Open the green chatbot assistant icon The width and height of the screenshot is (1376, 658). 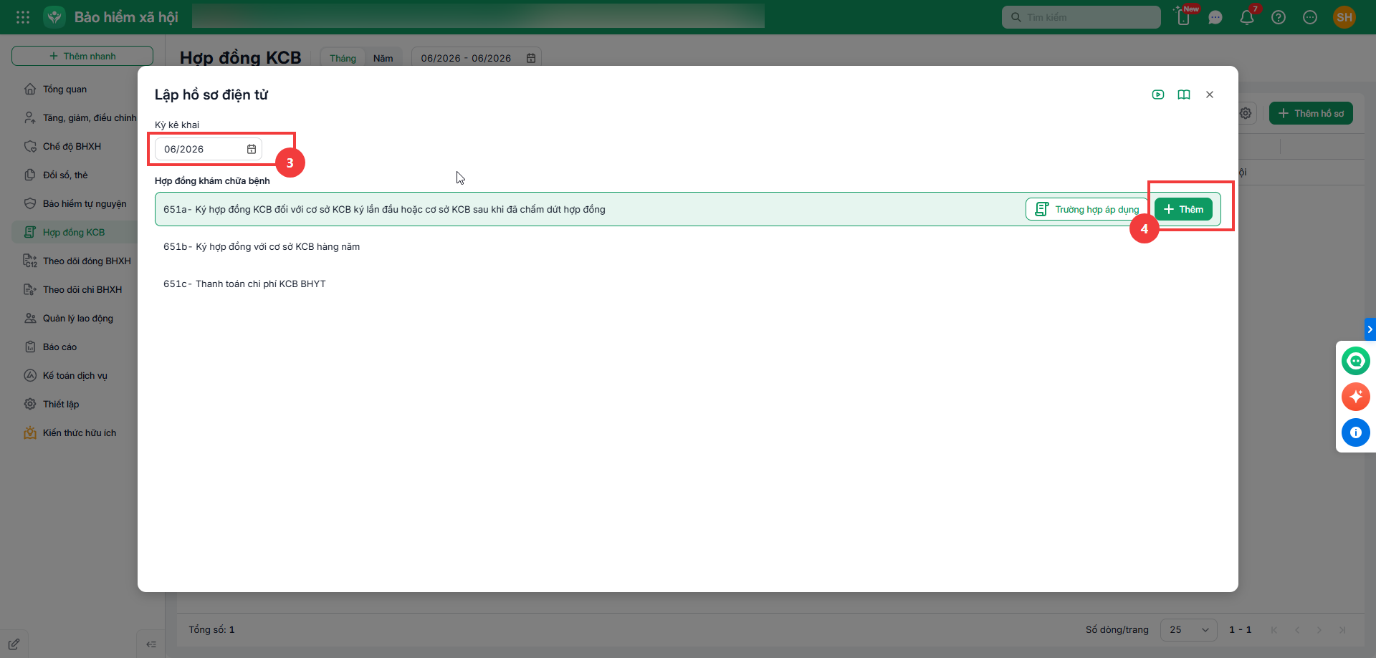pos(1356,361)
